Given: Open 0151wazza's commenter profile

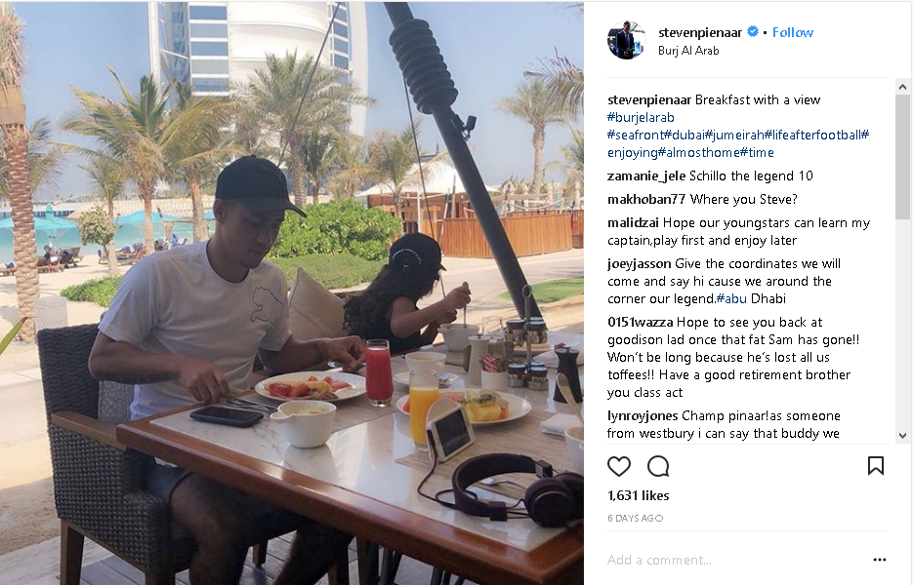Looking at the screenshot, I should [x=640, y=322].
